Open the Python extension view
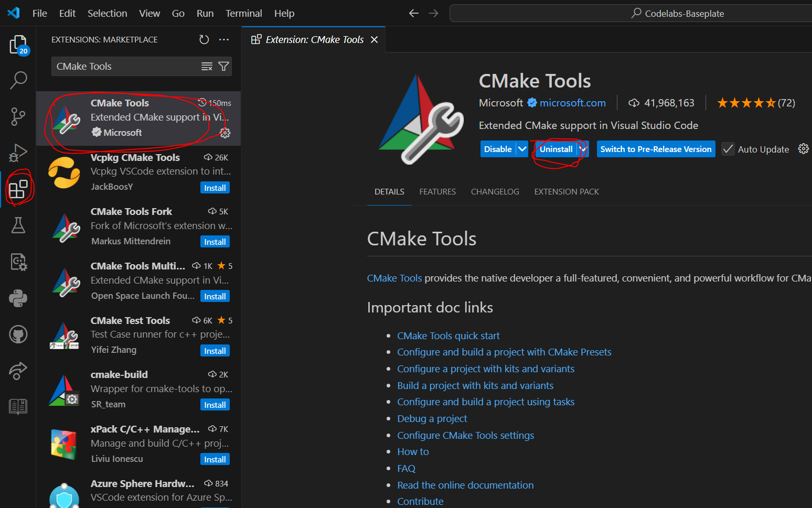The image size is (812, 508). (x=18, y=298)
